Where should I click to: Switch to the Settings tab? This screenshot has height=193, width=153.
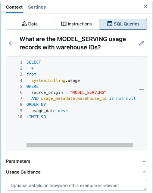click(37, 7)
